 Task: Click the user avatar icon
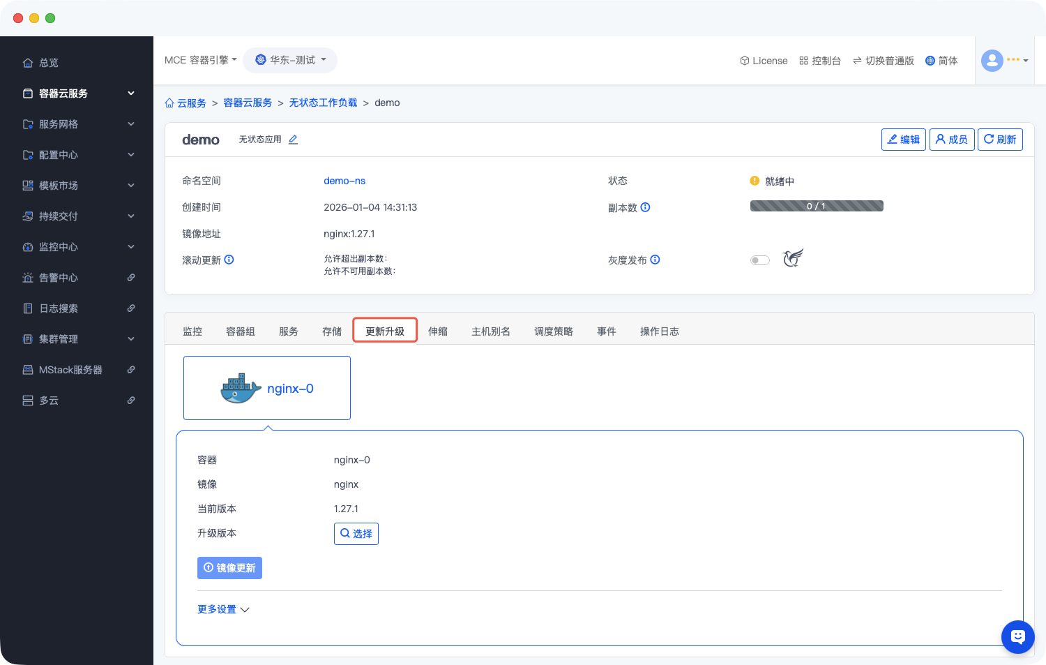pyautogui.click(x=992, y=61)
